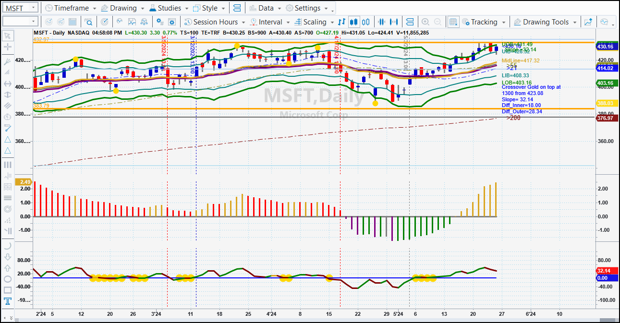
Task: Click the panel layout icon beside Style
Action: pos(236,8)
